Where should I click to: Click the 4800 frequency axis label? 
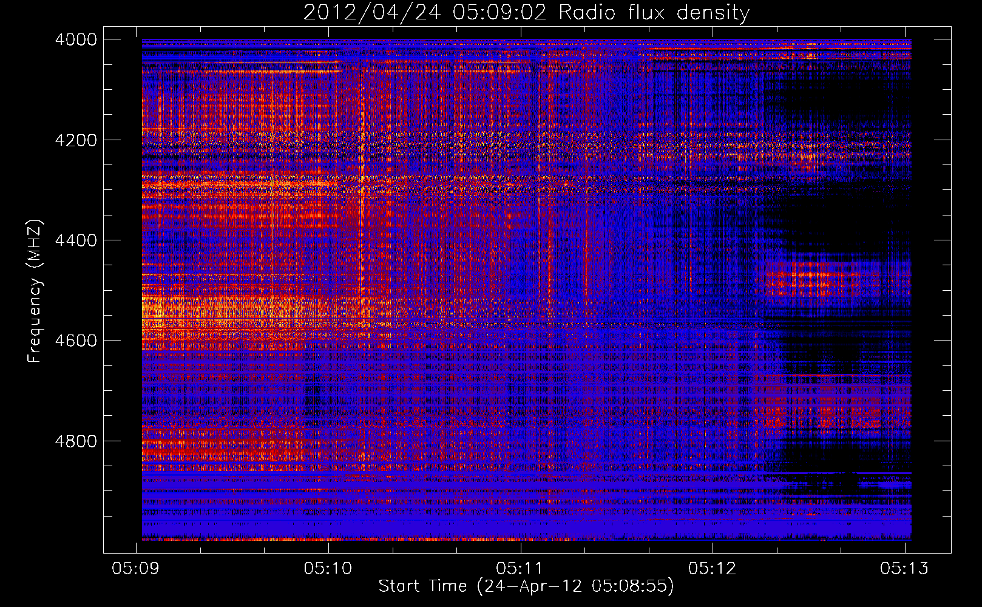[75, 441]
